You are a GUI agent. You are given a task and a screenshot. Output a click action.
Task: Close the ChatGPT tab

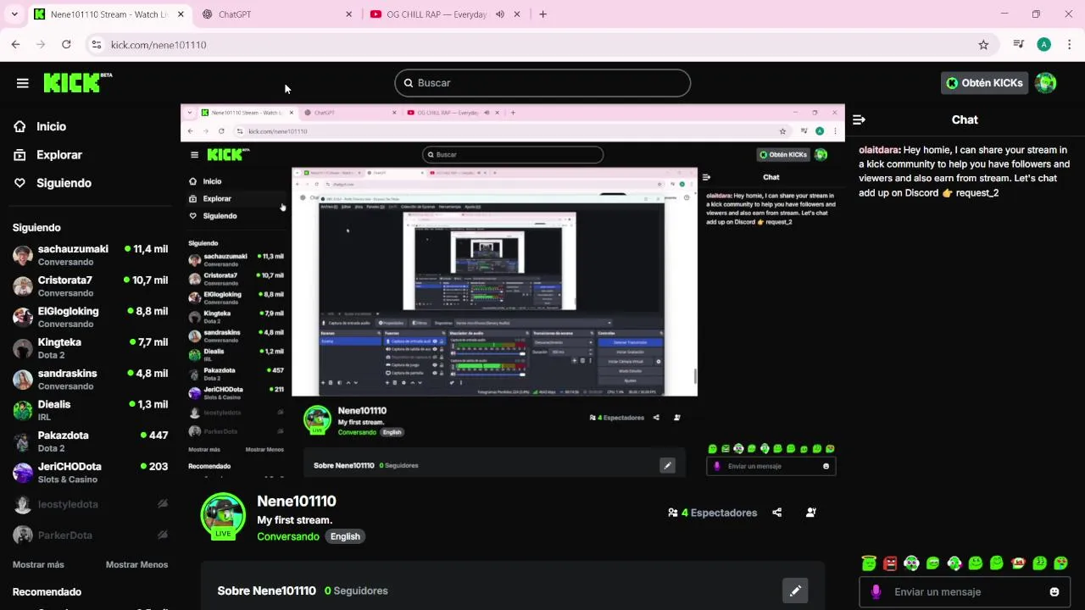click(348, 14)
